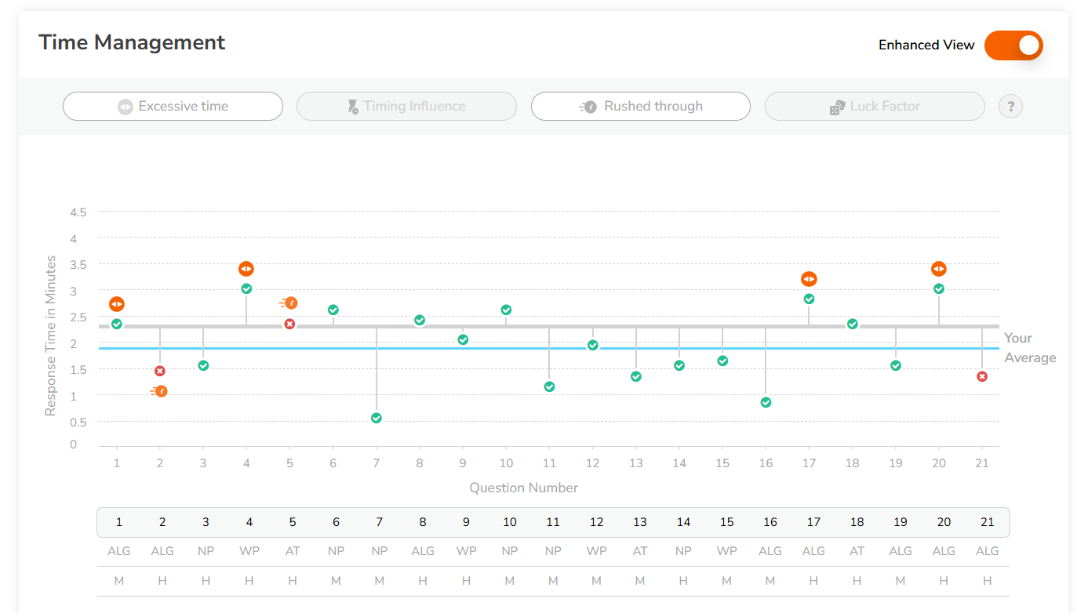The height and width of the screenshot is (613, 1077).
Task: Select question 14 in the number row
Action: pyautogui.click(x=683, y=522)
